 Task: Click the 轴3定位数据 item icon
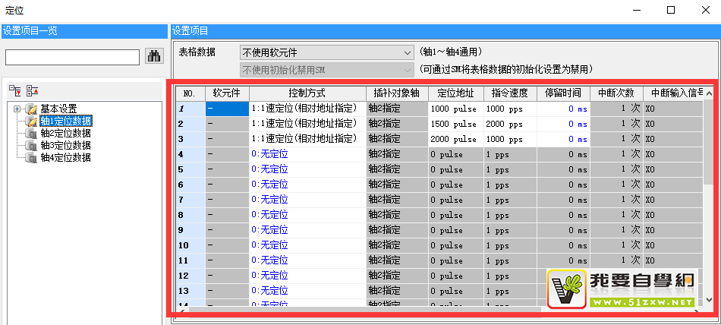click(31, 146)
